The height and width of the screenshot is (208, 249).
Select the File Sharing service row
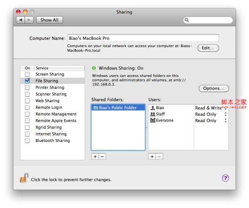tap(52, 81)
